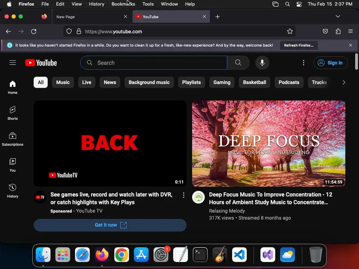Filter by the Basketball chip
The width and height of the screenshot is (359, 269).
click(x=255, y=82)
